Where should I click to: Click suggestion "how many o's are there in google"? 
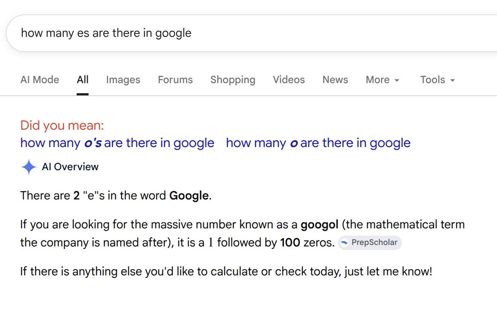[x=117, y=143]
